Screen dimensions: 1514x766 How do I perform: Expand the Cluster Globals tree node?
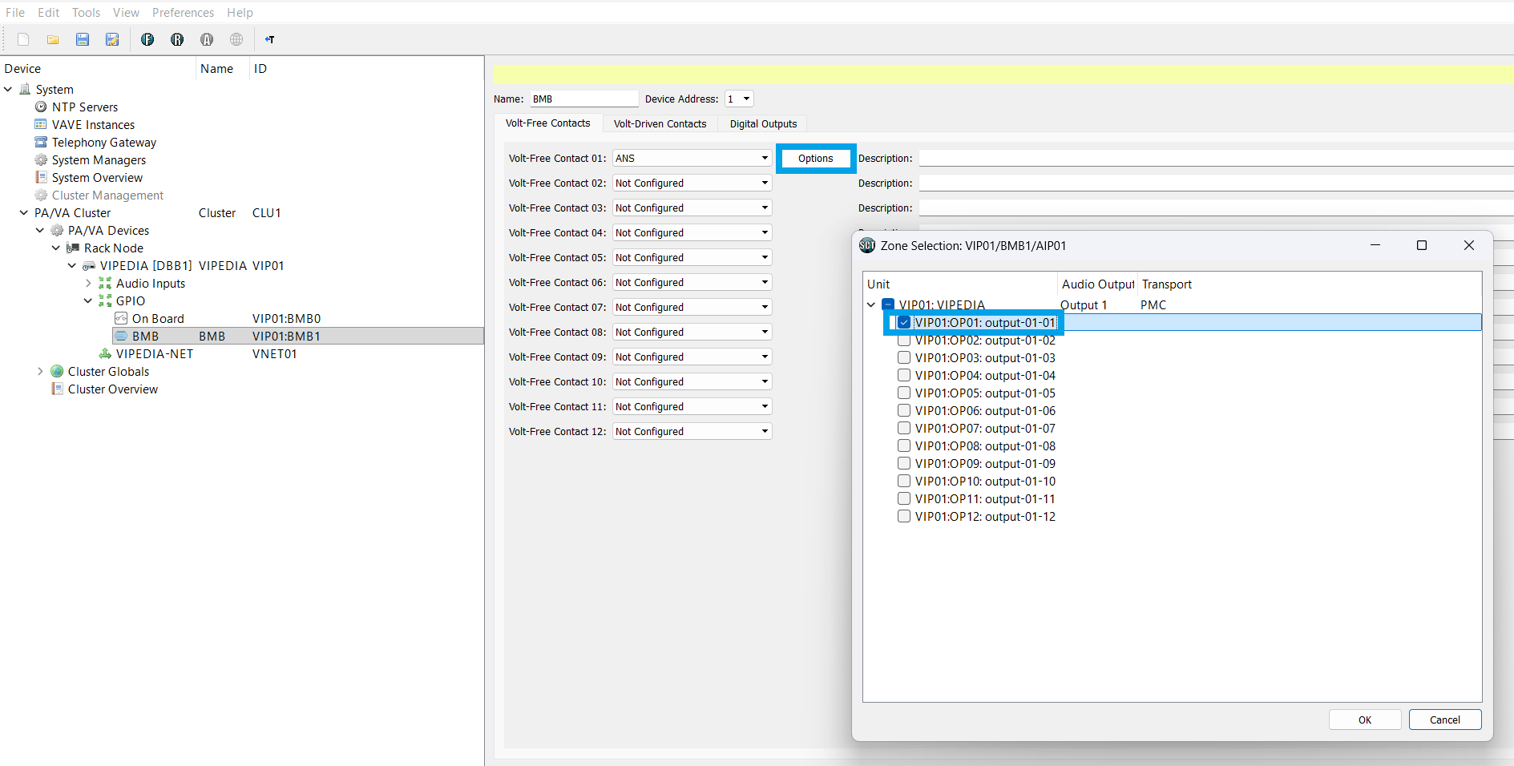40,371
